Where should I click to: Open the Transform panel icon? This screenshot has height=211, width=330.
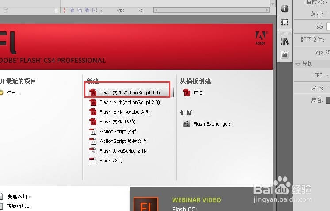tap(284, 22)
